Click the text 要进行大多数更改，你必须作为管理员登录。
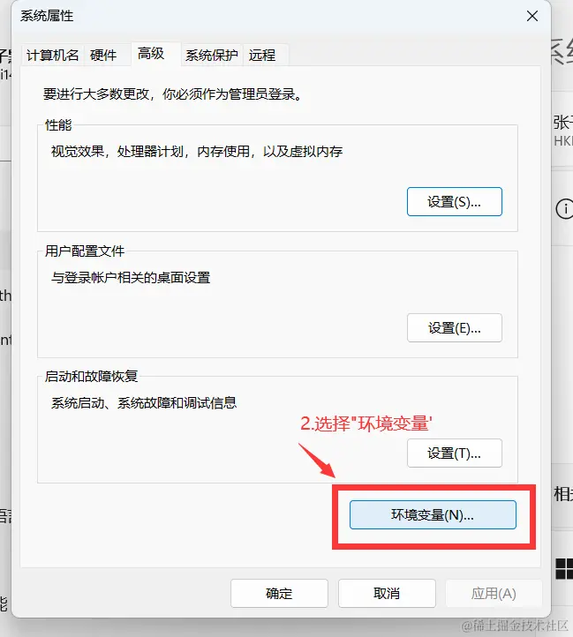This screenshot has width=573, height=637. click(x=172, y=94)
